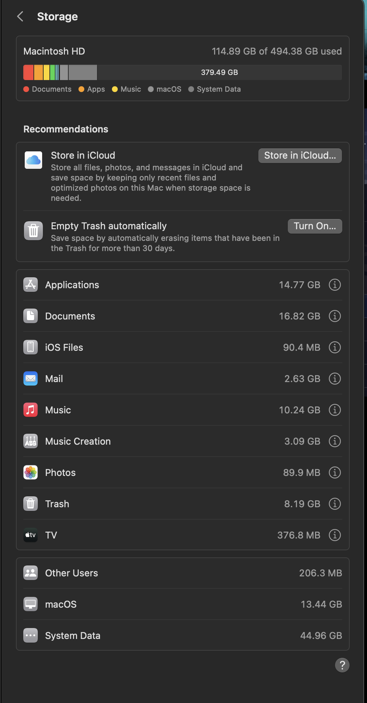The height and width of the screenshot is (703, 367).
Task: Click the Other Users row label
Action: [x=72, y=573]
